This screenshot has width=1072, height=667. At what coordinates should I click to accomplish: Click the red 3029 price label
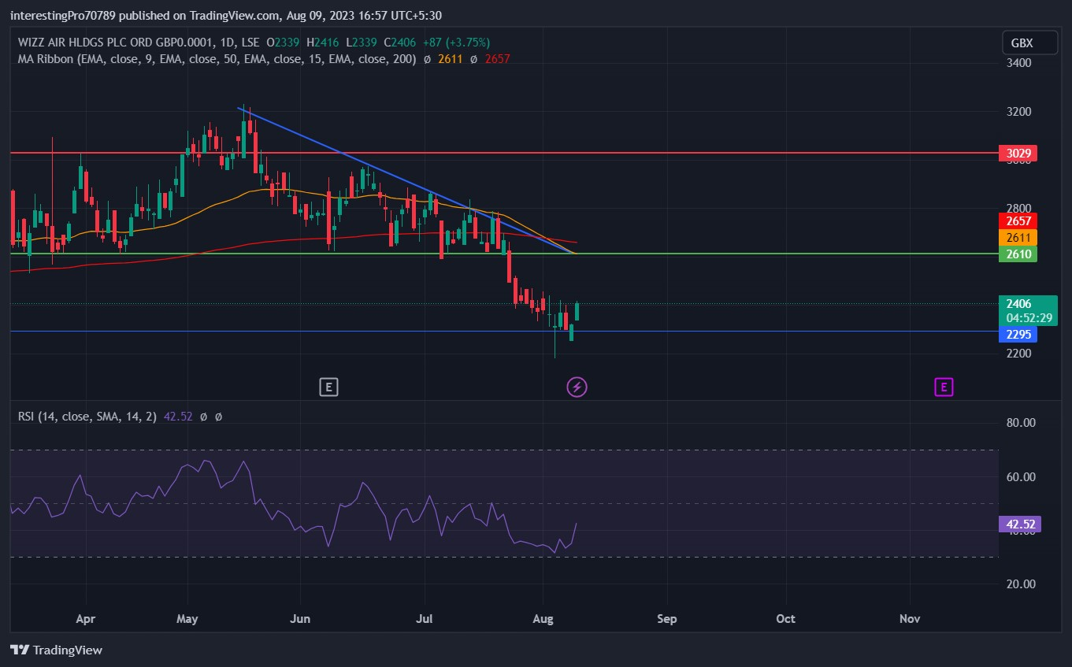pos(1018,153)
